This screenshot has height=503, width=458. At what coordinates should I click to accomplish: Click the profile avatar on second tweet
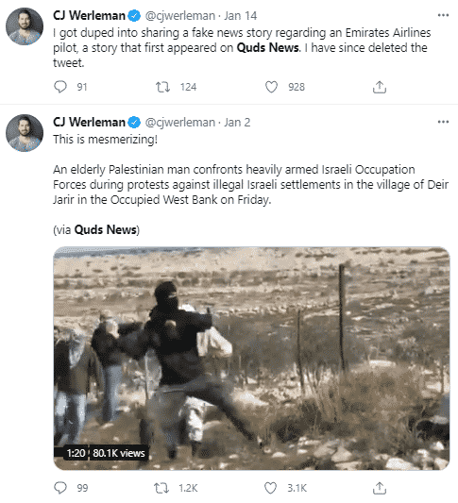(x=25, y=133)
